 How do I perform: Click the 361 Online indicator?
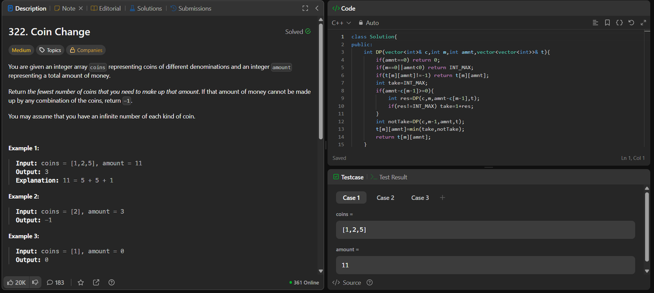click(305, 282)
